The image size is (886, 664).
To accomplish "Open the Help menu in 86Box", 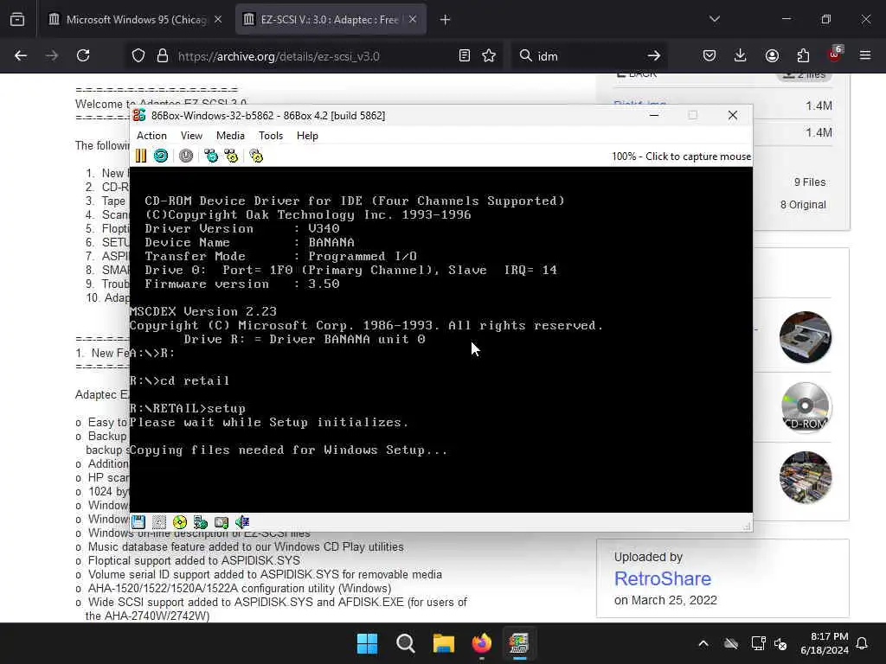I will pos(307,136).
